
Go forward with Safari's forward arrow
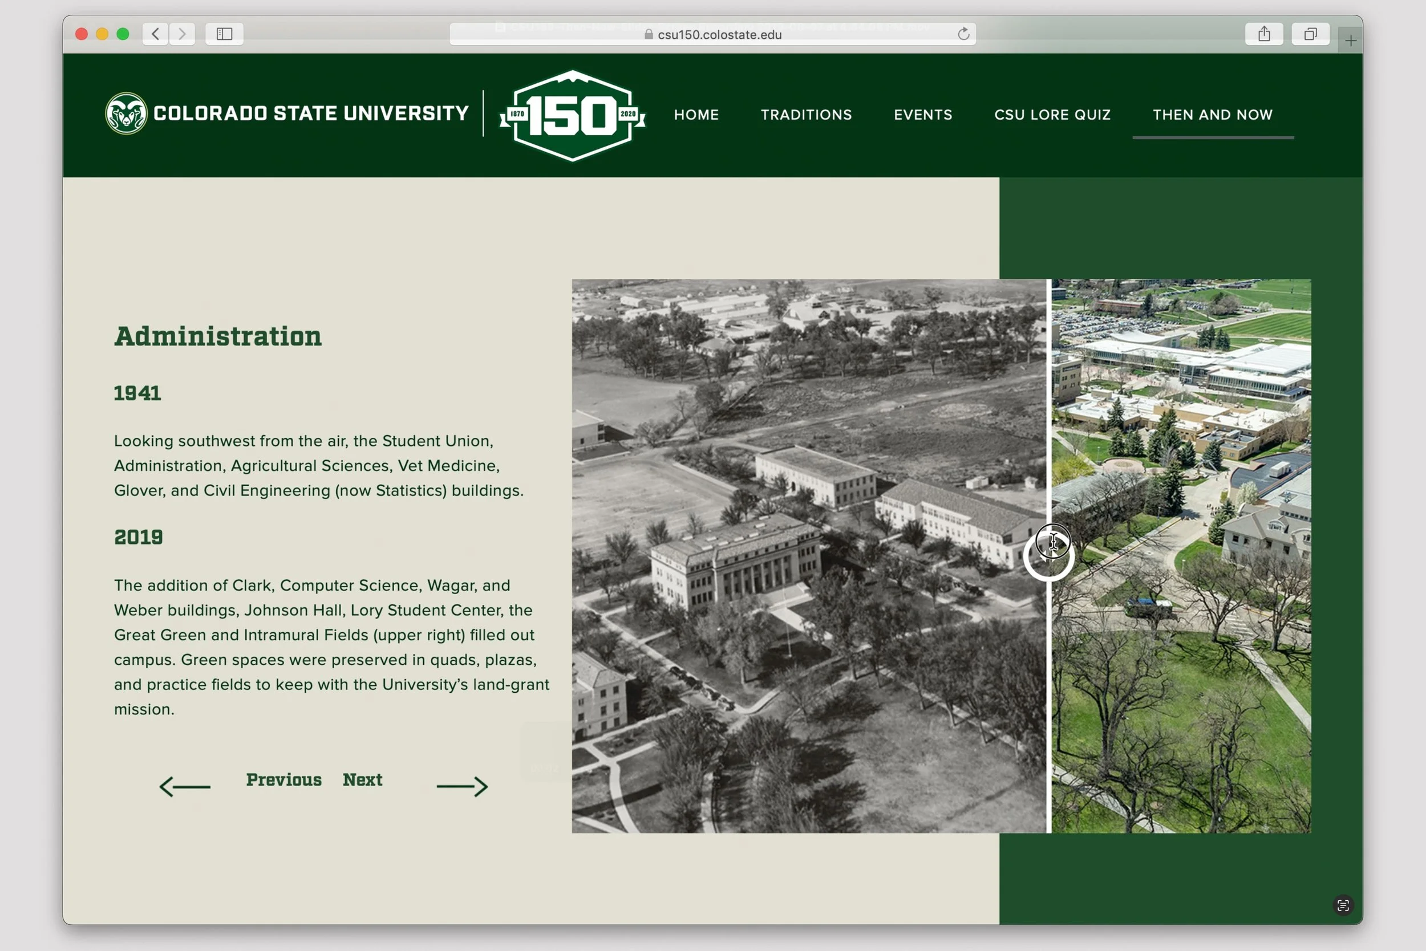[182, 34]
